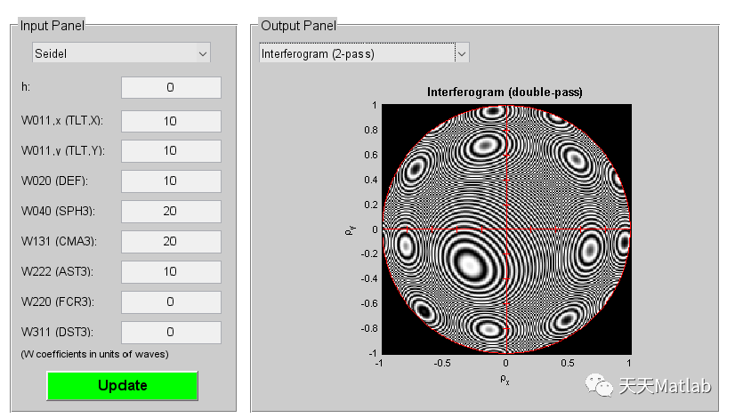Click the W220 (FCR3) input field
This screenshot has width=735, height=418.
(x=171, y=301)
